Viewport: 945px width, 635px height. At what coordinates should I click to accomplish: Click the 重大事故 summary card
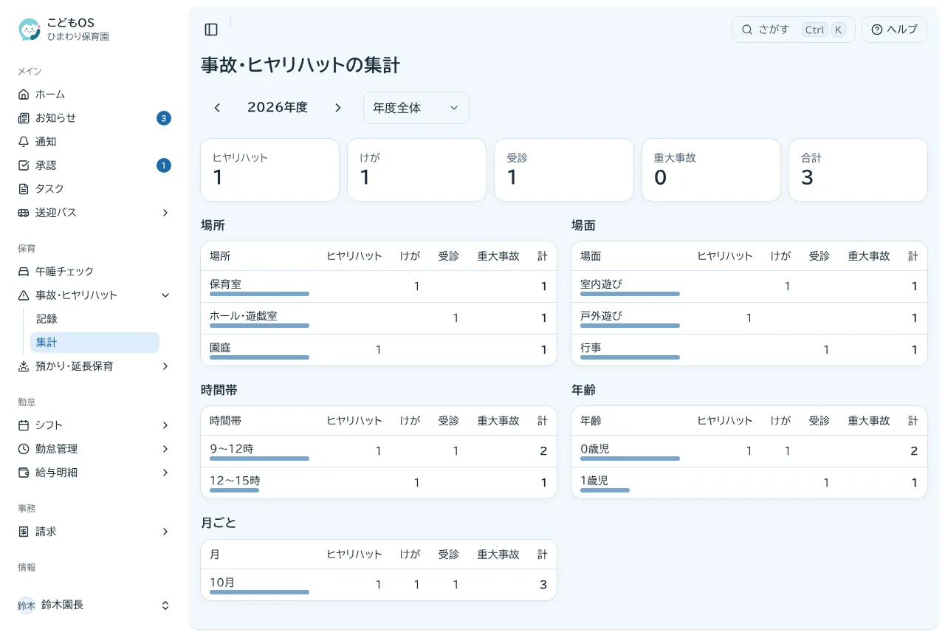tap(711, 170)
